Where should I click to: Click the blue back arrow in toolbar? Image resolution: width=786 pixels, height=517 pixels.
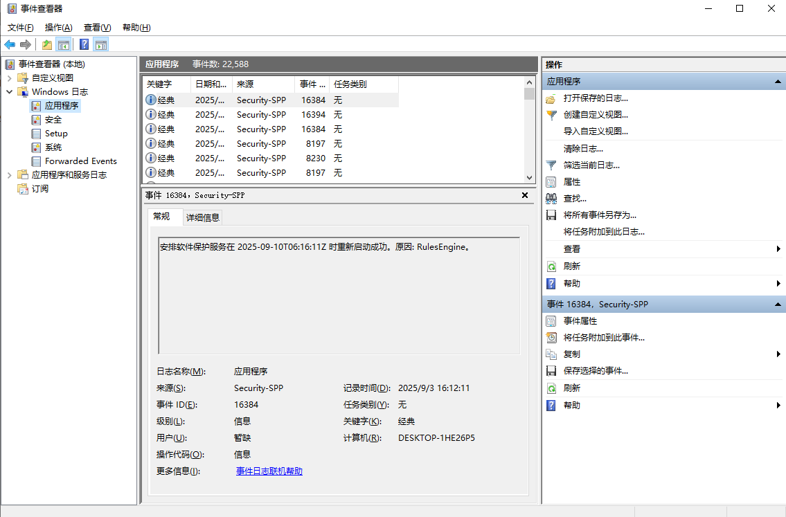tap(10, 45)
